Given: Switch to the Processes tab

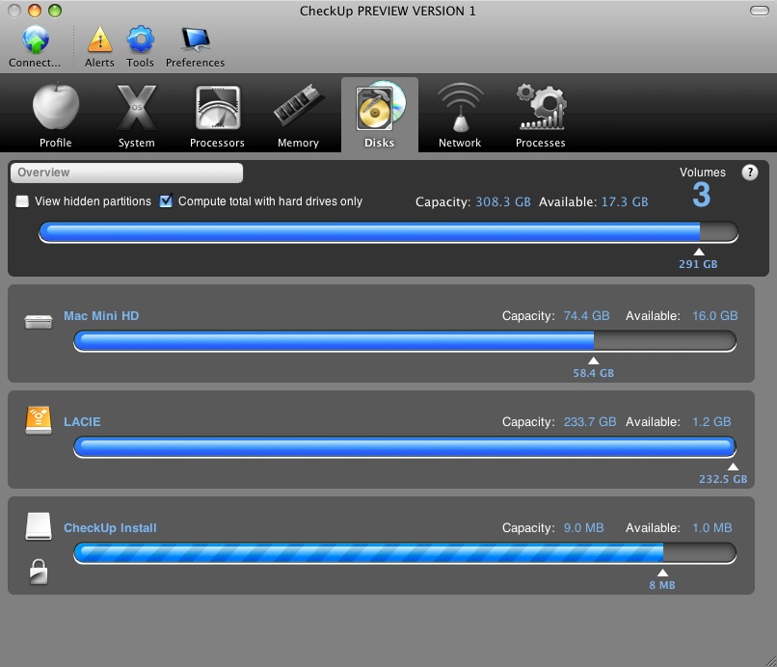Looking at the screenshot, I should tap(540, 115).
